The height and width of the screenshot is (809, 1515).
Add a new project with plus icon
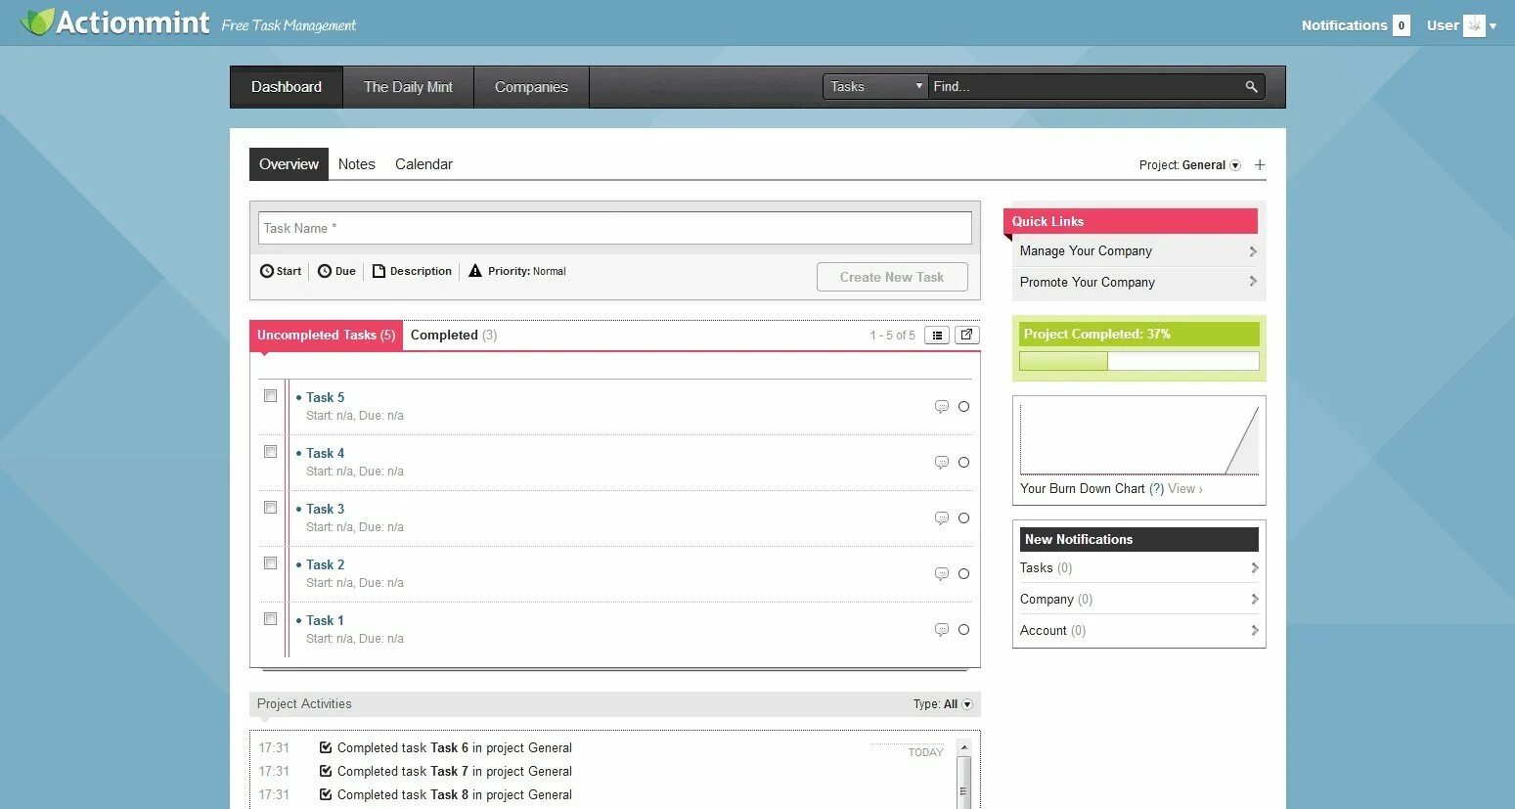[x=1260, y=165]
